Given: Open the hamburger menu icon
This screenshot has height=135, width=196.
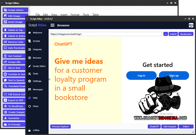Looking at the screenshot, I should pos(52,25).
